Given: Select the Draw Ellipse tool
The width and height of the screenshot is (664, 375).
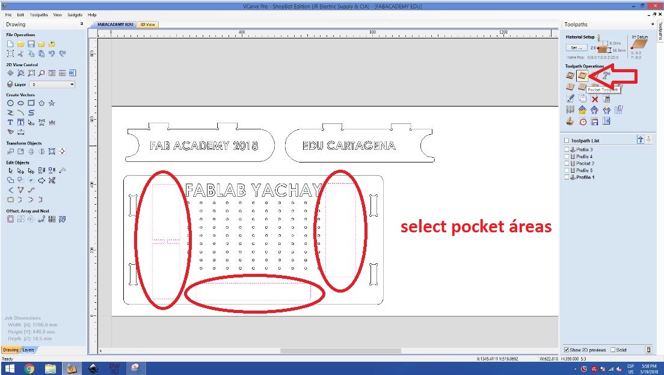Looking at the screenshot, I should pyautogui.click(x=20, y=103).
